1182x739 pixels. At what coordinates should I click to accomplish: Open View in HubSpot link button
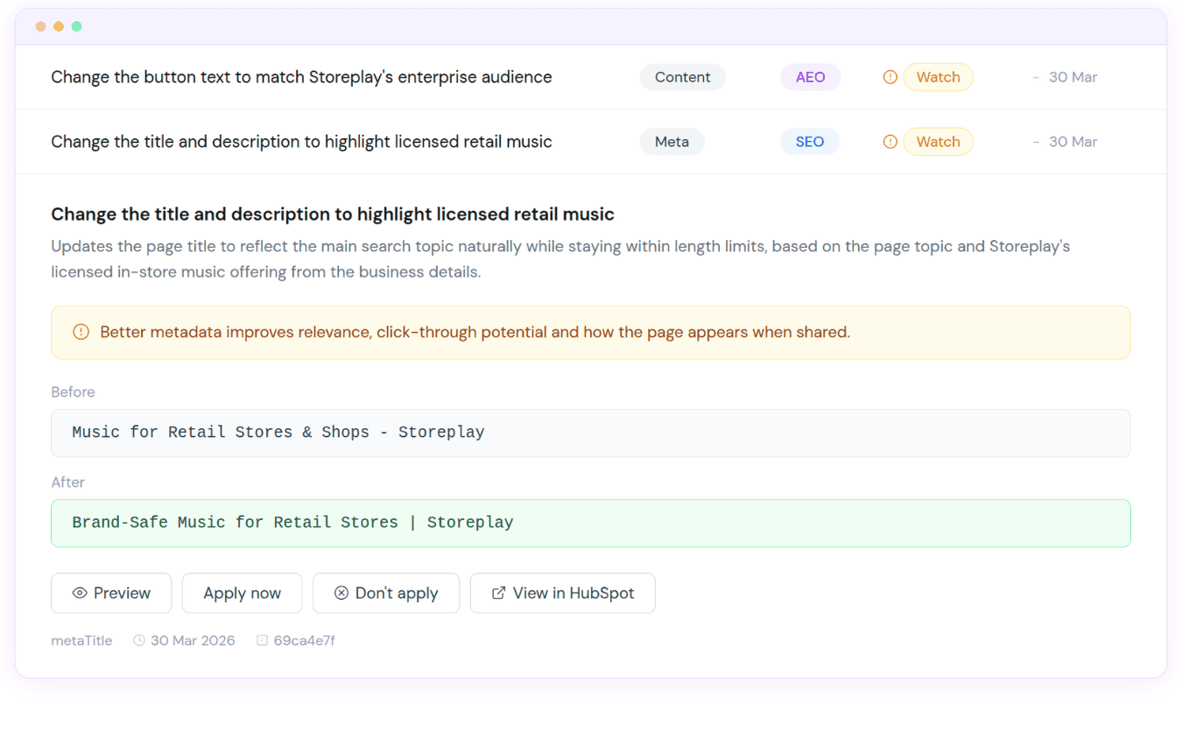tap(562, 593)
